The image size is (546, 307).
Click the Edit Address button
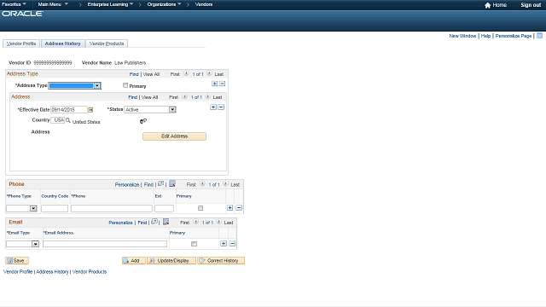pyautogui.click(x=174, y=136)
